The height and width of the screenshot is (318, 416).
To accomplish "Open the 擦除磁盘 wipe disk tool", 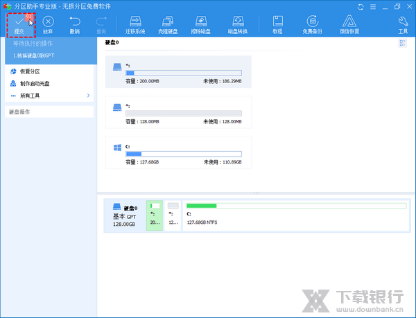I will [x=201, y=26].
